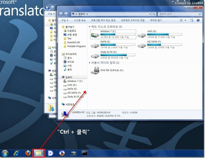Open the command prompt taskbar icon
The height and width of the screenshot is (158, 205).
coord(85,153)
